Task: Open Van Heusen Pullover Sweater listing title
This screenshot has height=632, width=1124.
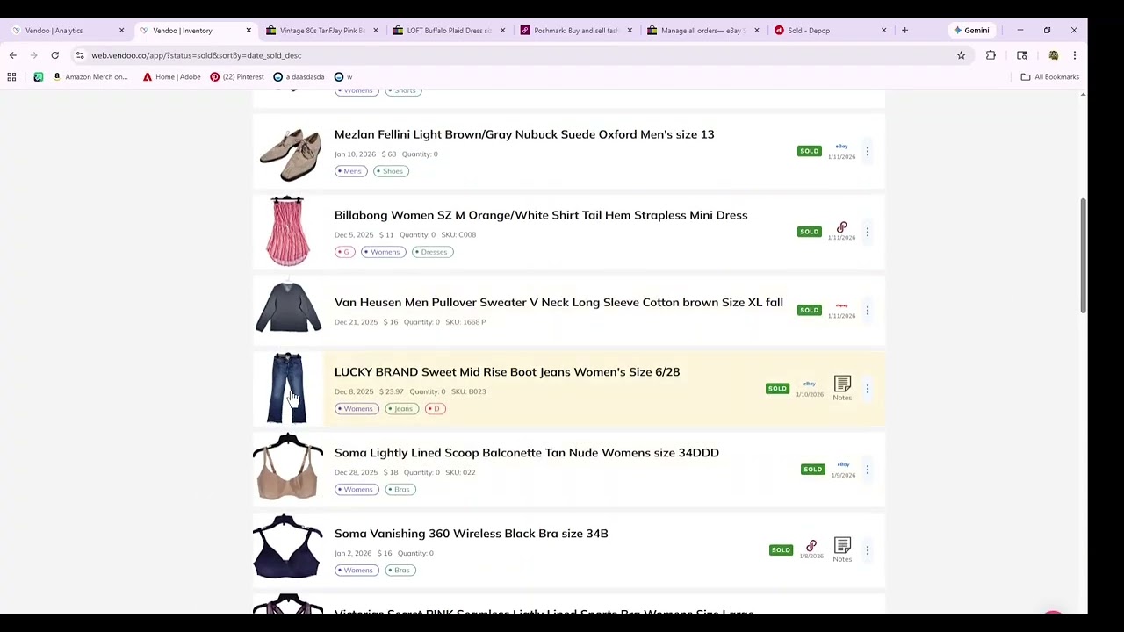Action: (x=558, y=302)
